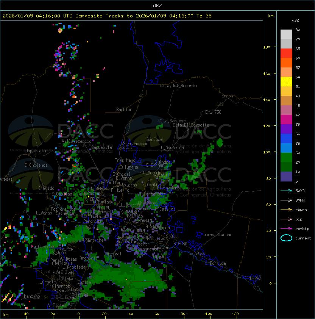
Task: Click the Villavicencio map label
Action: point(76,141)
